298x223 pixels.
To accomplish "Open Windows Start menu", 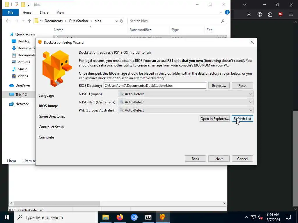I will point(7,217).
